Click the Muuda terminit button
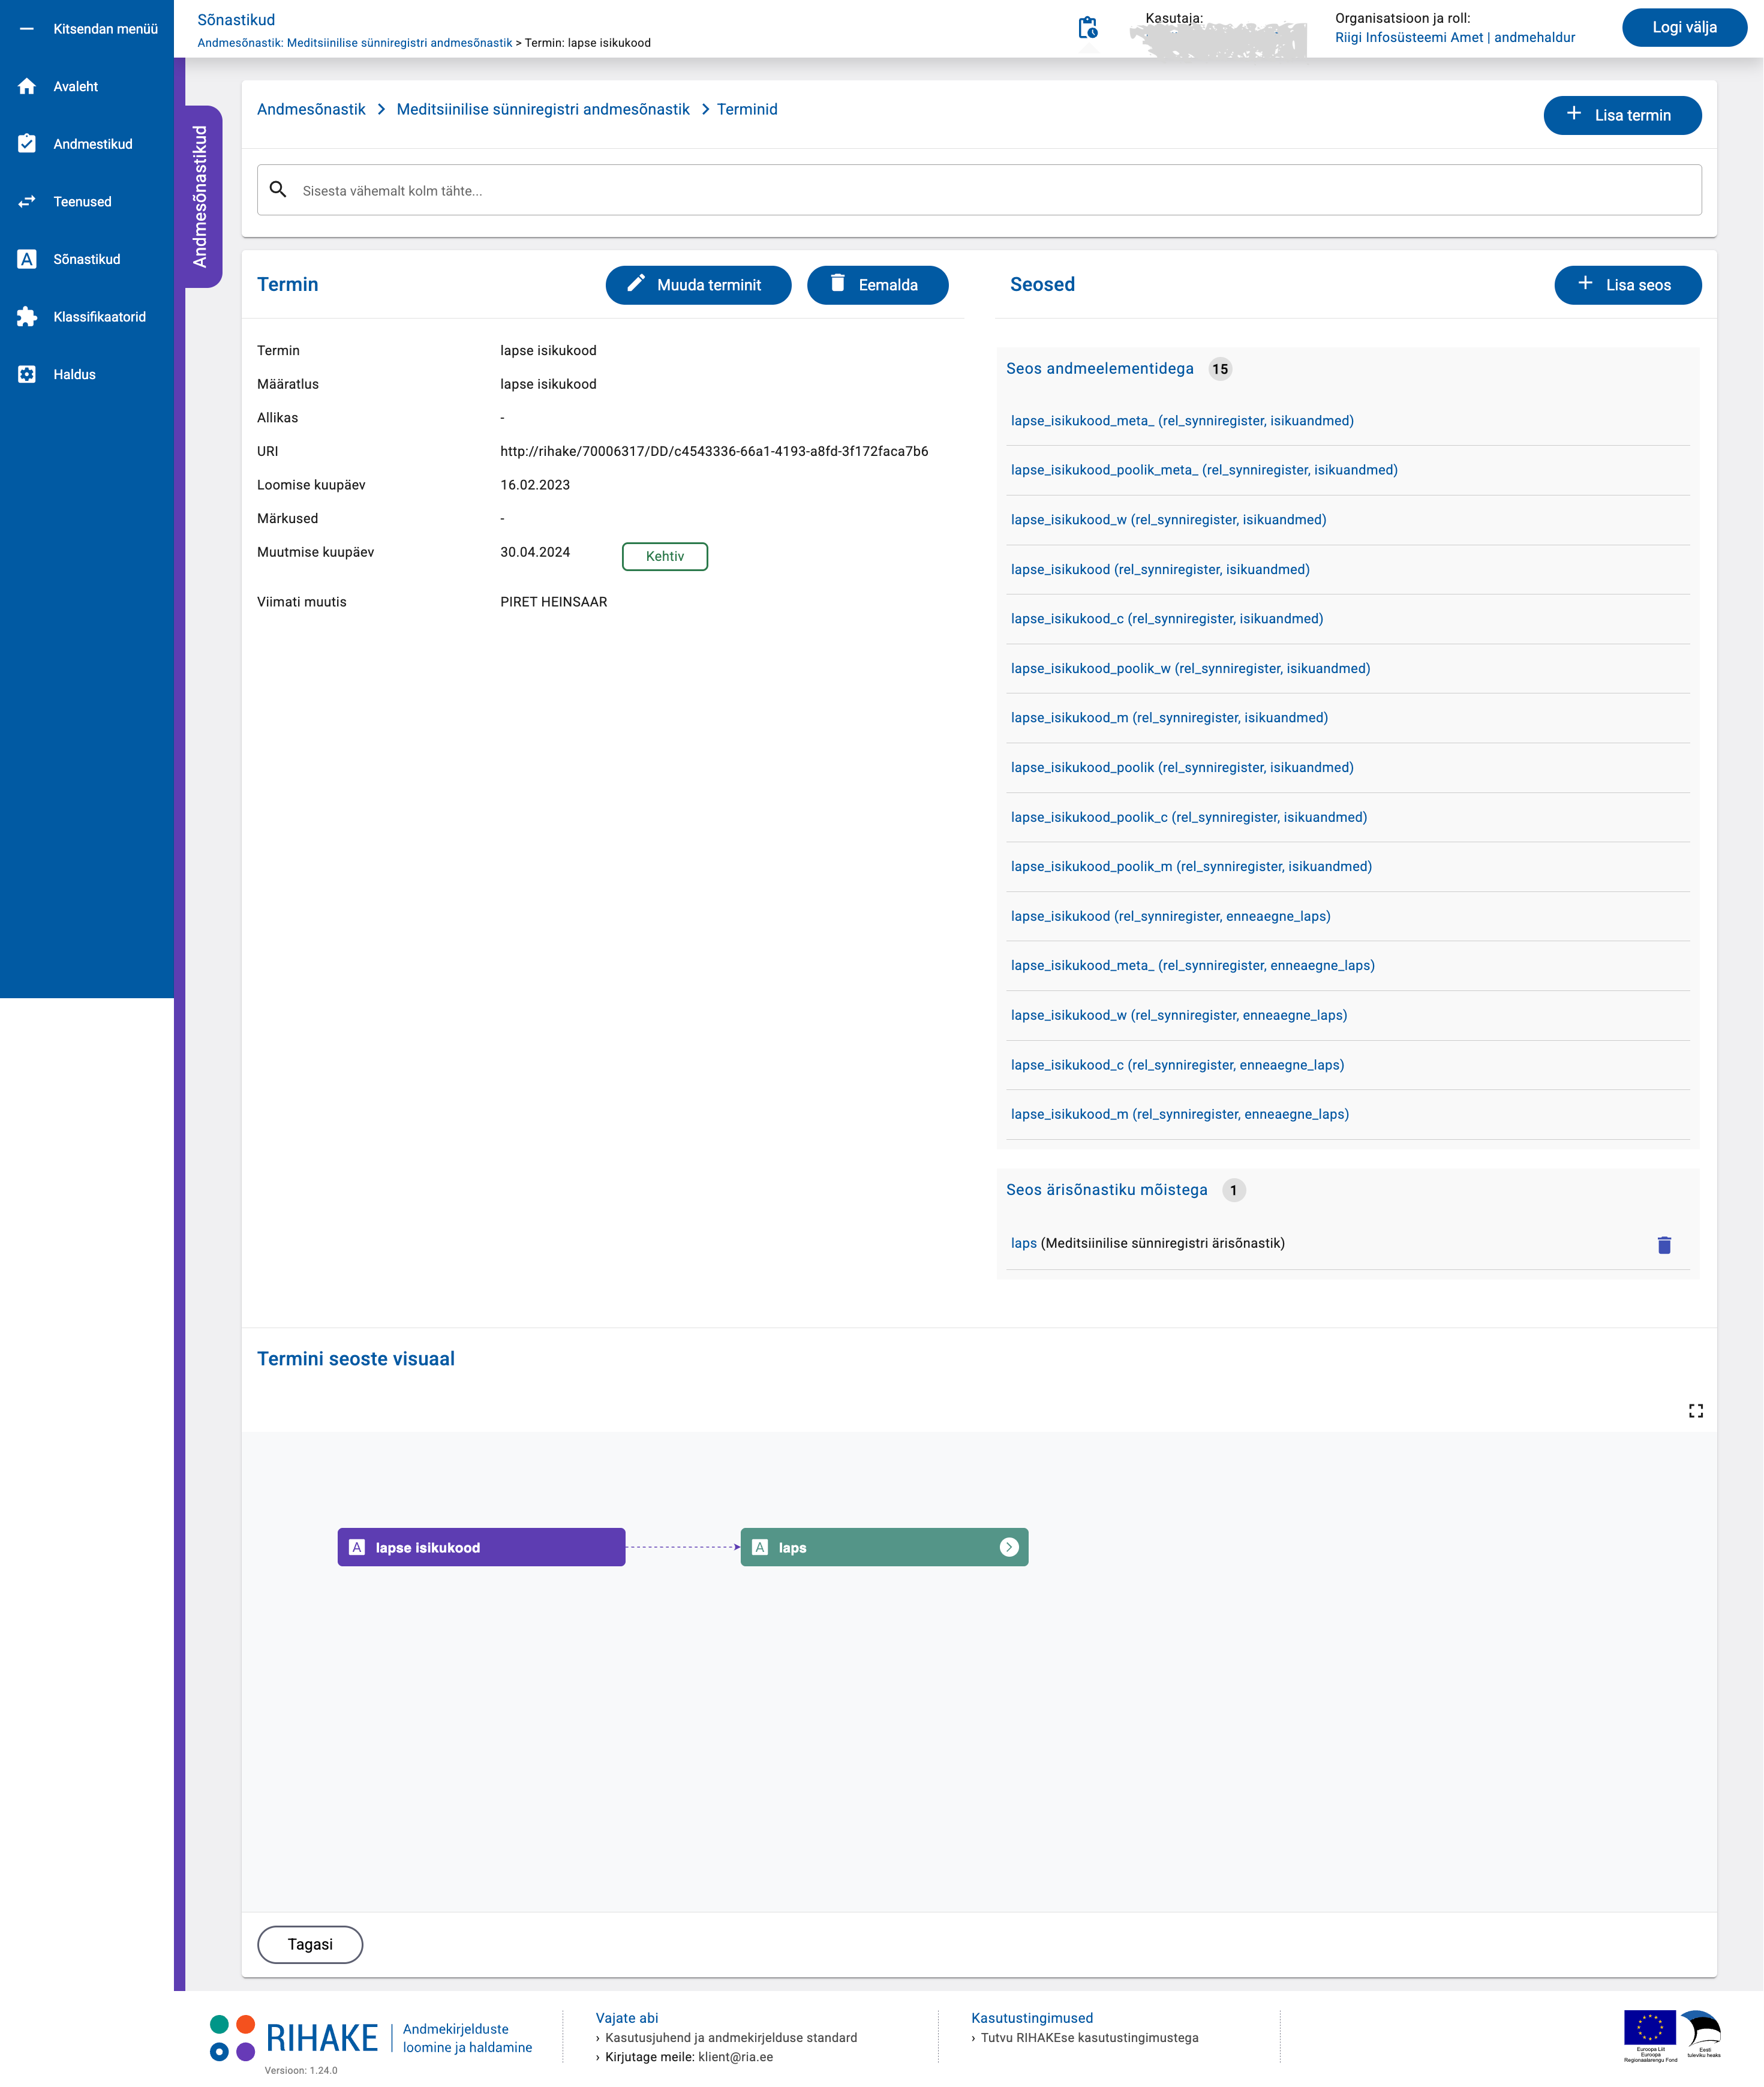The image size is (1764, 2087). pos(697,285)
